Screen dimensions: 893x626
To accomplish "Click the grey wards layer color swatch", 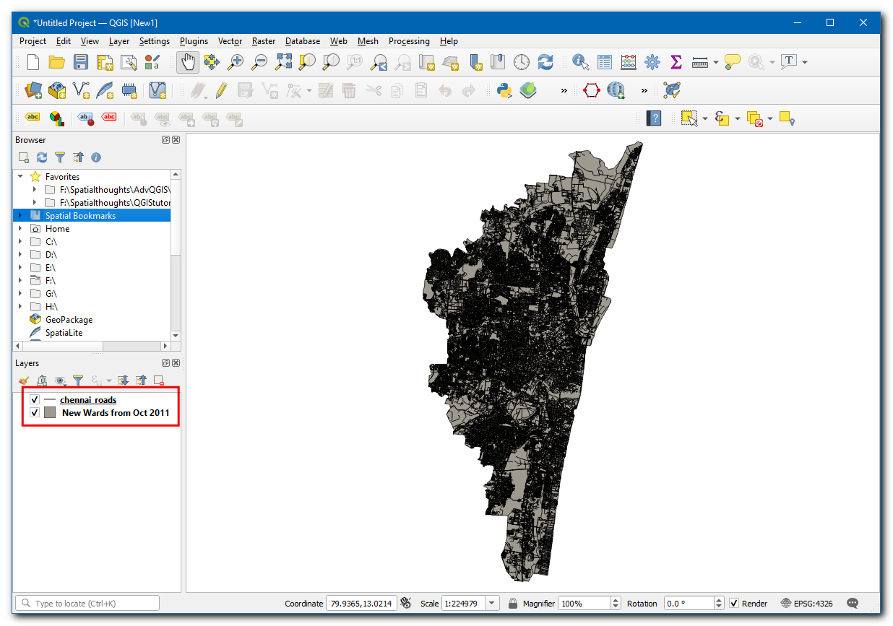I will 50,413.
